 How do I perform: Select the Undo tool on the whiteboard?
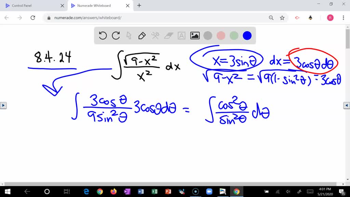(x=103, y=36)
